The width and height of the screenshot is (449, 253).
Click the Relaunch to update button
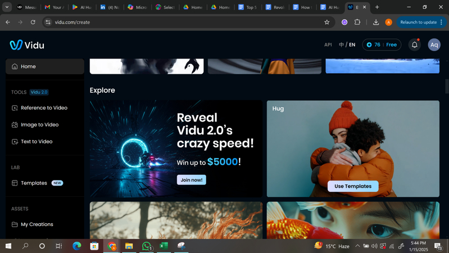(x=421, y=22)
